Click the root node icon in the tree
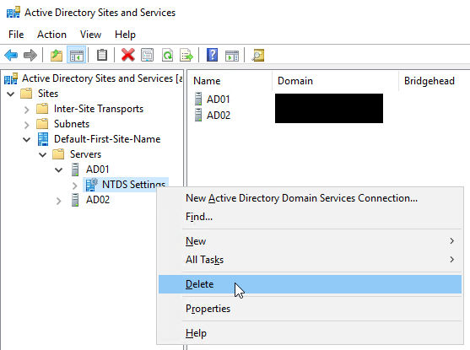Viewport: 470px width, 350px height. click(11, 78)
